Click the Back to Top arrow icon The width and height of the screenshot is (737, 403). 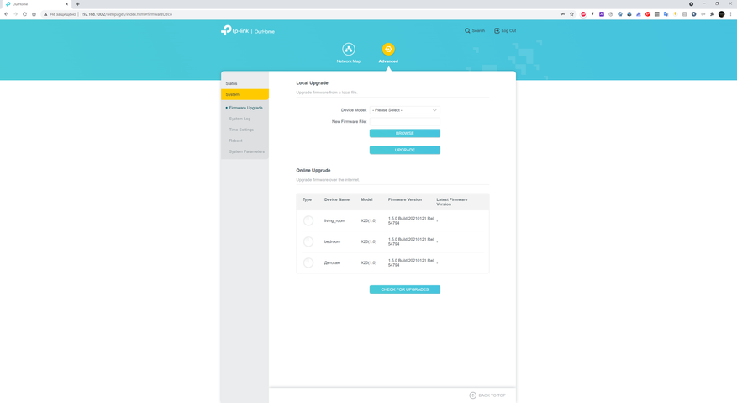473,395
